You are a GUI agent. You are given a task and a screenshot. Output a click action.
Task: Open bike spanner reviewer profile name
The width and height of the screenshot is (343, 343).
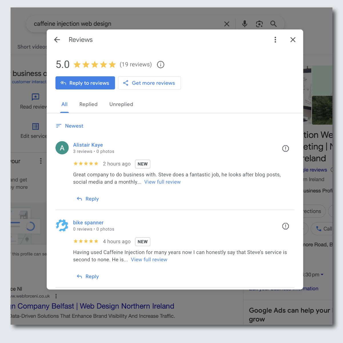88,223
